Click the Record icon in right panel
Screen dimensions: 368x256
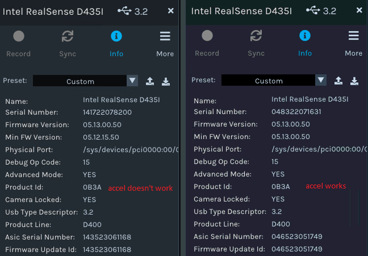[207, 36]
